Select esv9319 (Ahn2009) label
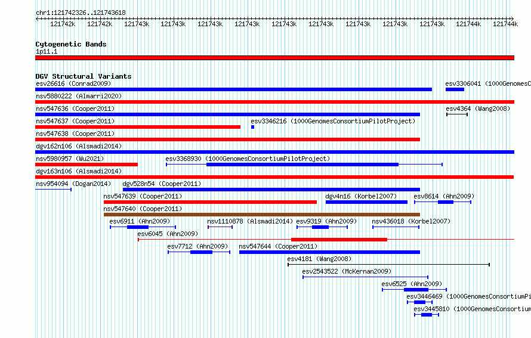 pos(326,221)
